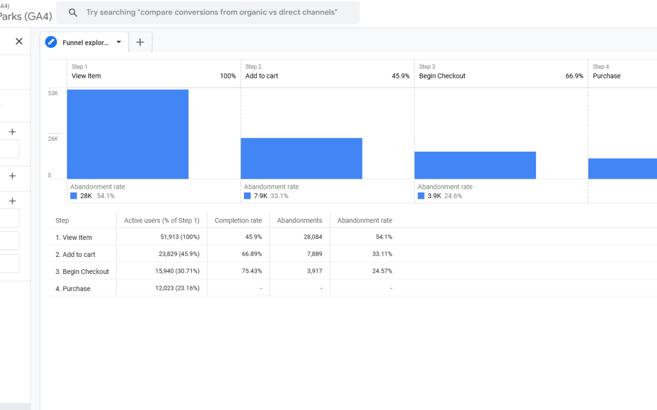
Task: Click the 26K axis label
Action: pos(53,139)
